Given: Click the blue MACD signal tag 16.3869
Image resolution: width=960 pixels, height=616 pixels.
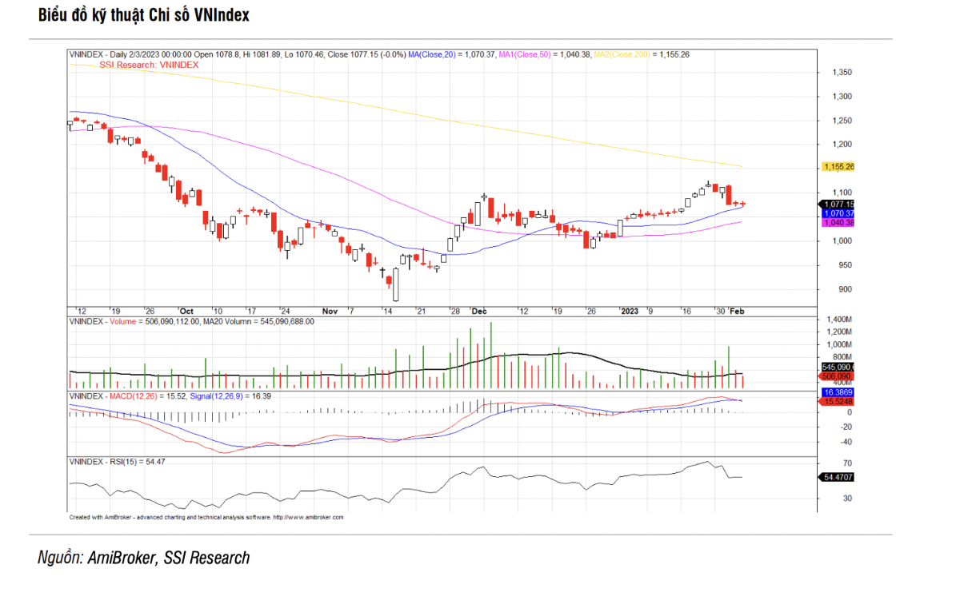Looking at the screenshot, I should [x=838, y=393].
